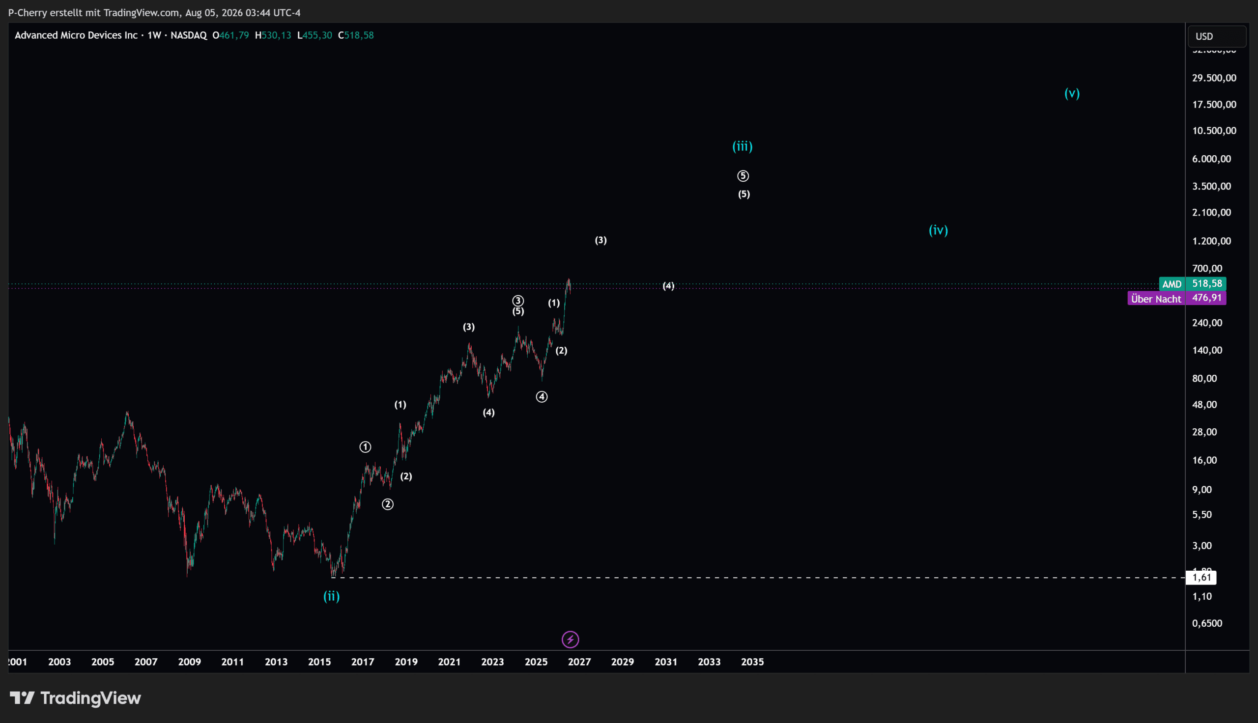Select the cyan (v) wave label

(1072, 93)
